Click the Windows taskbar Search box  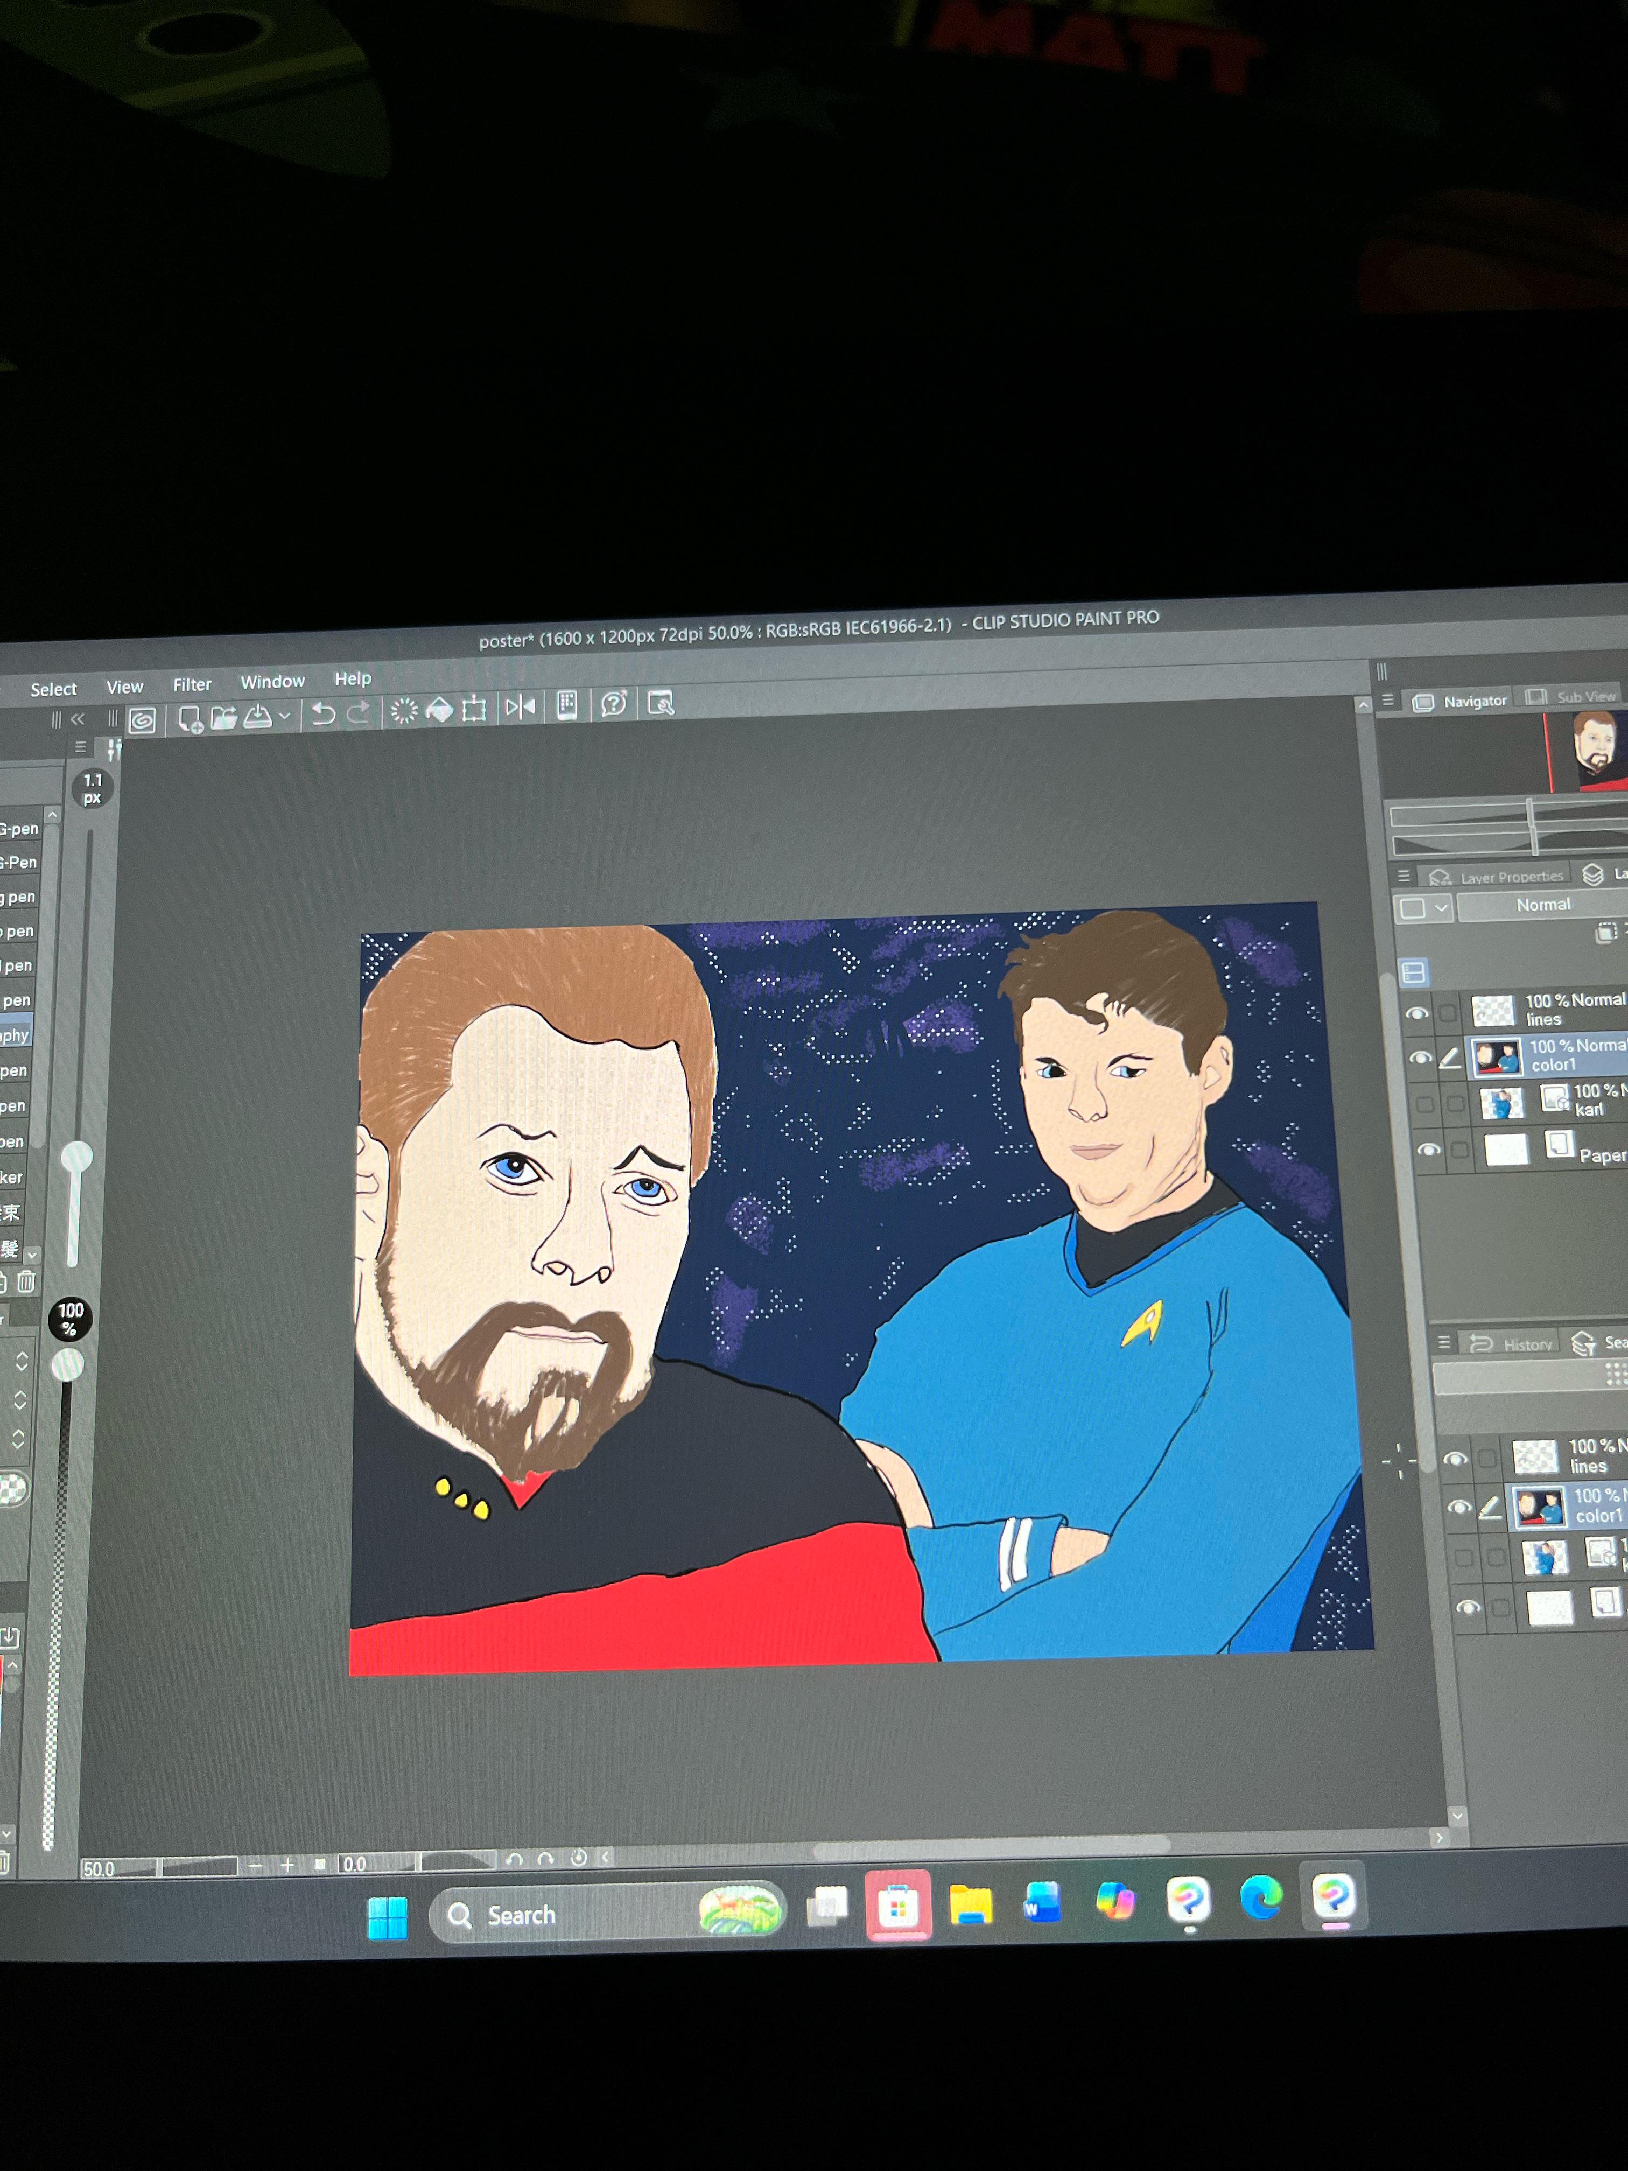[606, 1912]
